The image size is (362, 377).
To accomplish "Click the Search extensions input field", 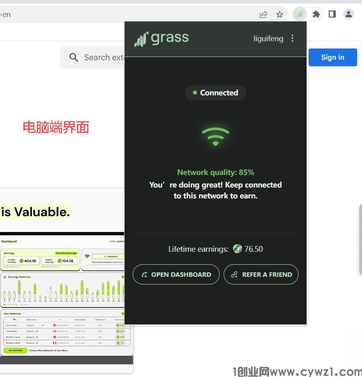I will 92,57.
